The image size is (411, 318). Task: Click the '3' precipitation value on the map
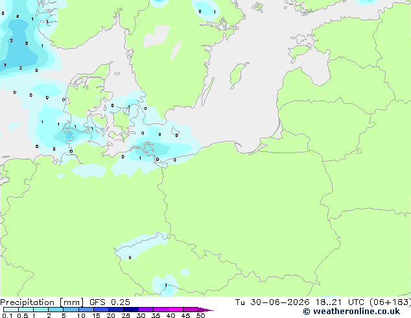click(x=5, y=65)
